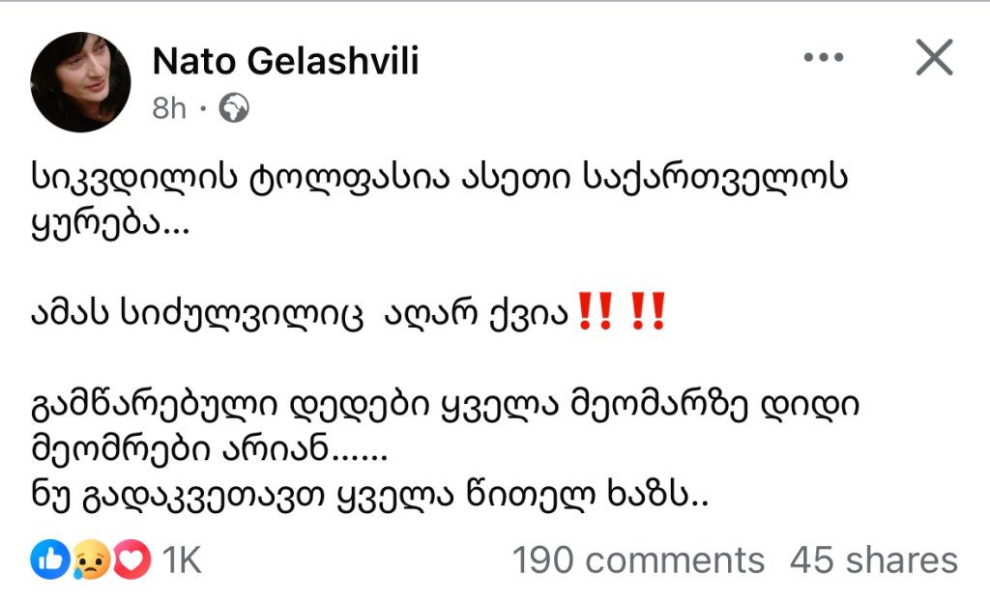Click the Nato Gelashvili name link
The height and width of the screenshot is (603, 990).
pyautogui.click(x=285, y=63)
